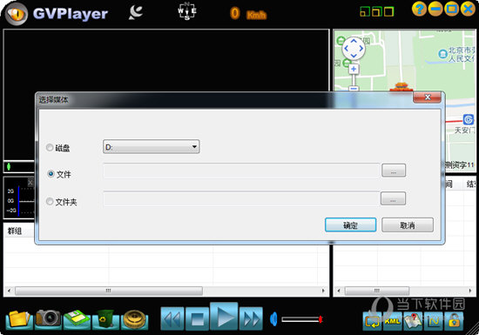Fast forward with the double-right arrows
This screenshot has width=479, height=335.
tap(251, 318)
